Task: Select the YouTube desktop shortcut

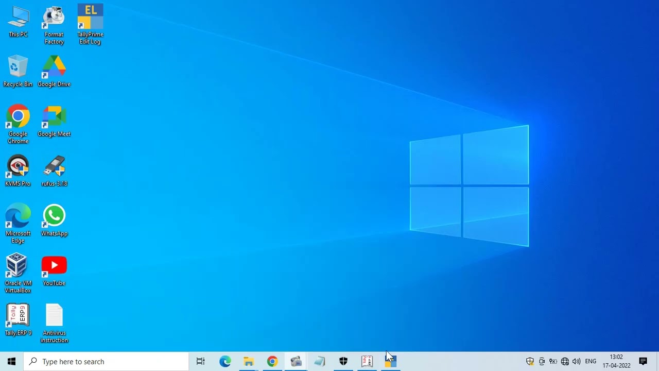Action: point(54,270)
